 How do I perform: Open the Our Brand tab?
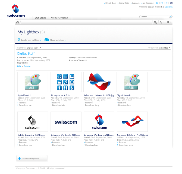(40, 18)
